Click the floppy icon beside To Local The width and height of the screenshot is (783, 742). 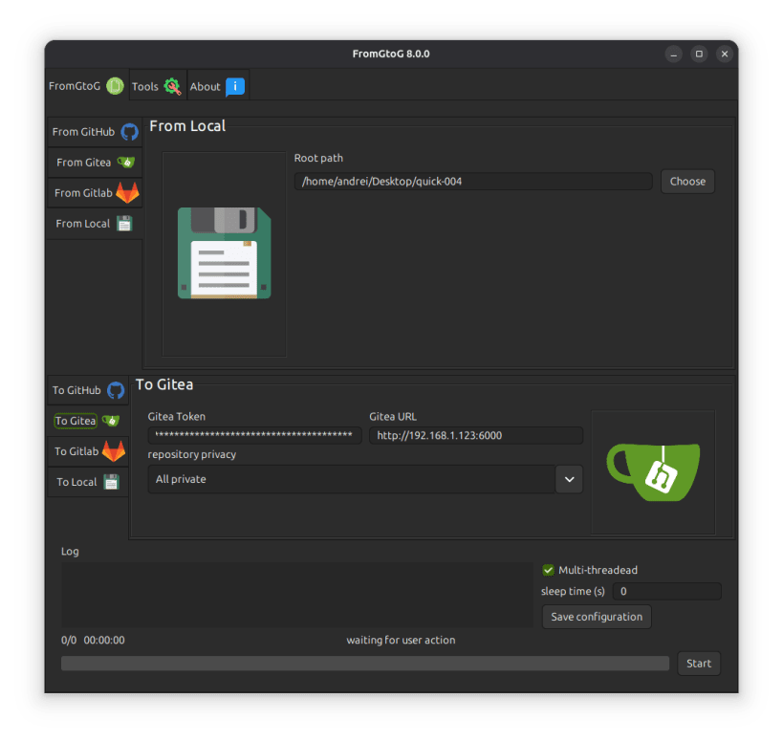click(111, 482)
